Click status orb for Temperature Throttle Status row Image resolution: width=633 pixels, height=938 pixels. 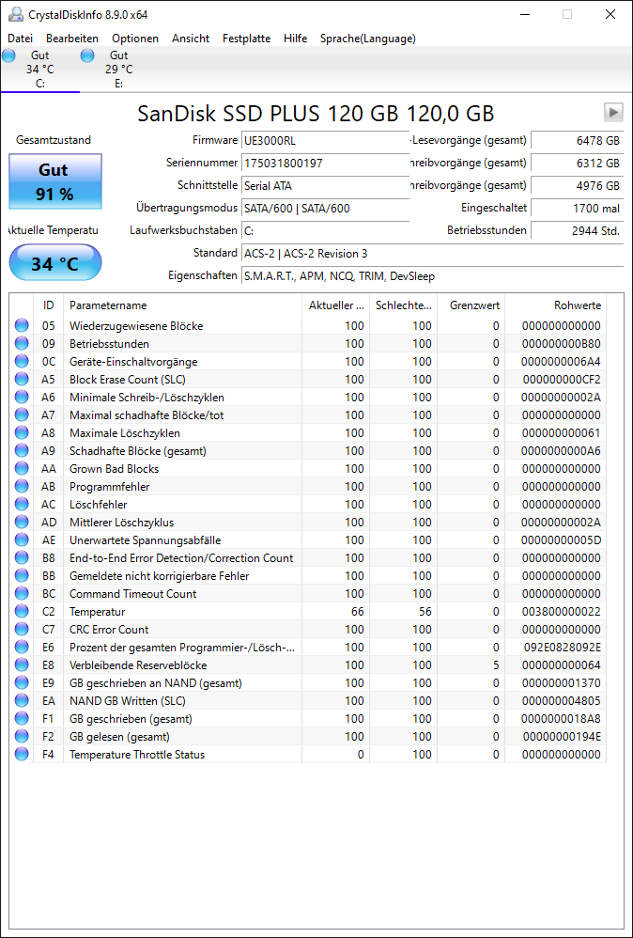pyautogui.click(x=22, y=755)
